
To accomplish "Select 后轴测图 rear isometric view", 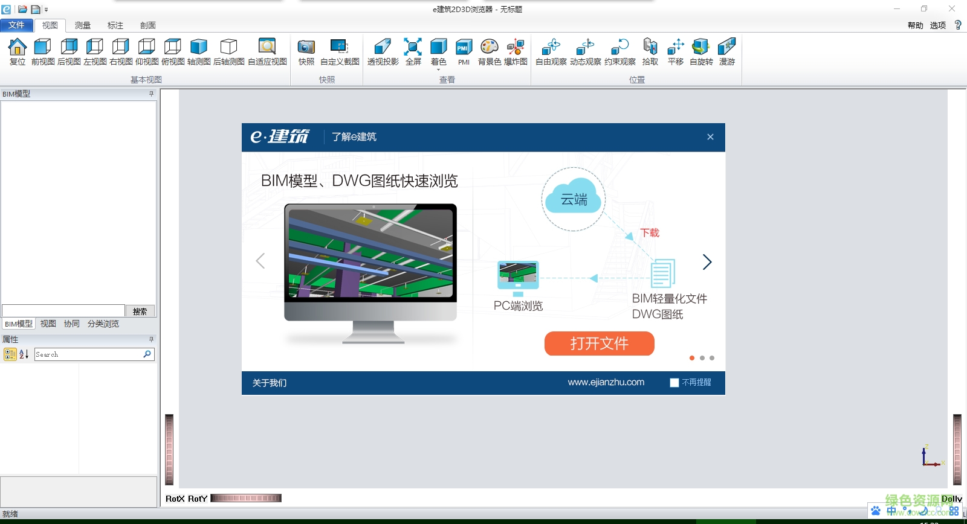I will [229, 52].
